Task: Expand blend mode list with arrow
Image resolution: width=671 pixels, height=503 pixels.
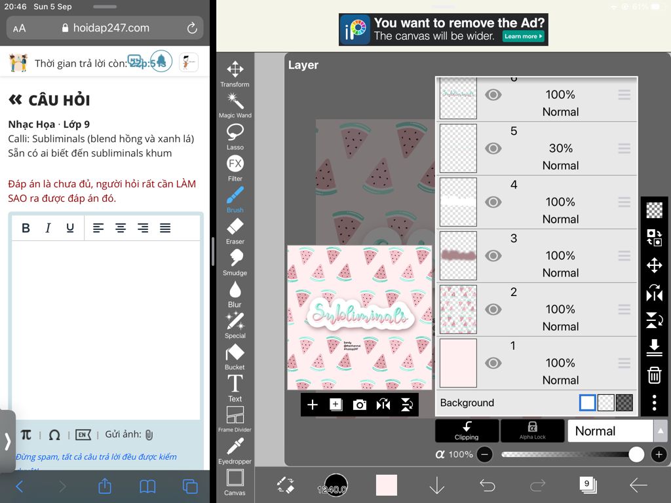Action: (661, 431)
